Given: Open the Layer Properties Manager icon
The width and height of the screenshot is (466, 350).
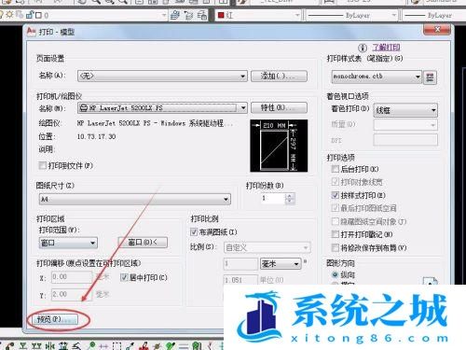Looking at the screenshot, I should 175,15.
